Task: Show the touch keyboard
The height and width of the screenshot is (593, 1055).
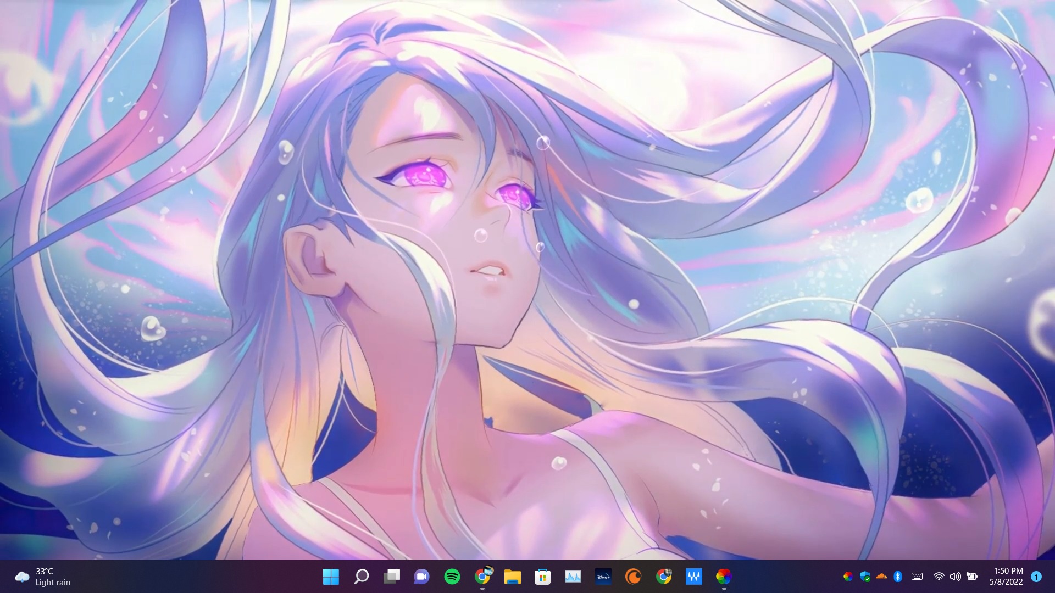Action: [x=917, y=577]
